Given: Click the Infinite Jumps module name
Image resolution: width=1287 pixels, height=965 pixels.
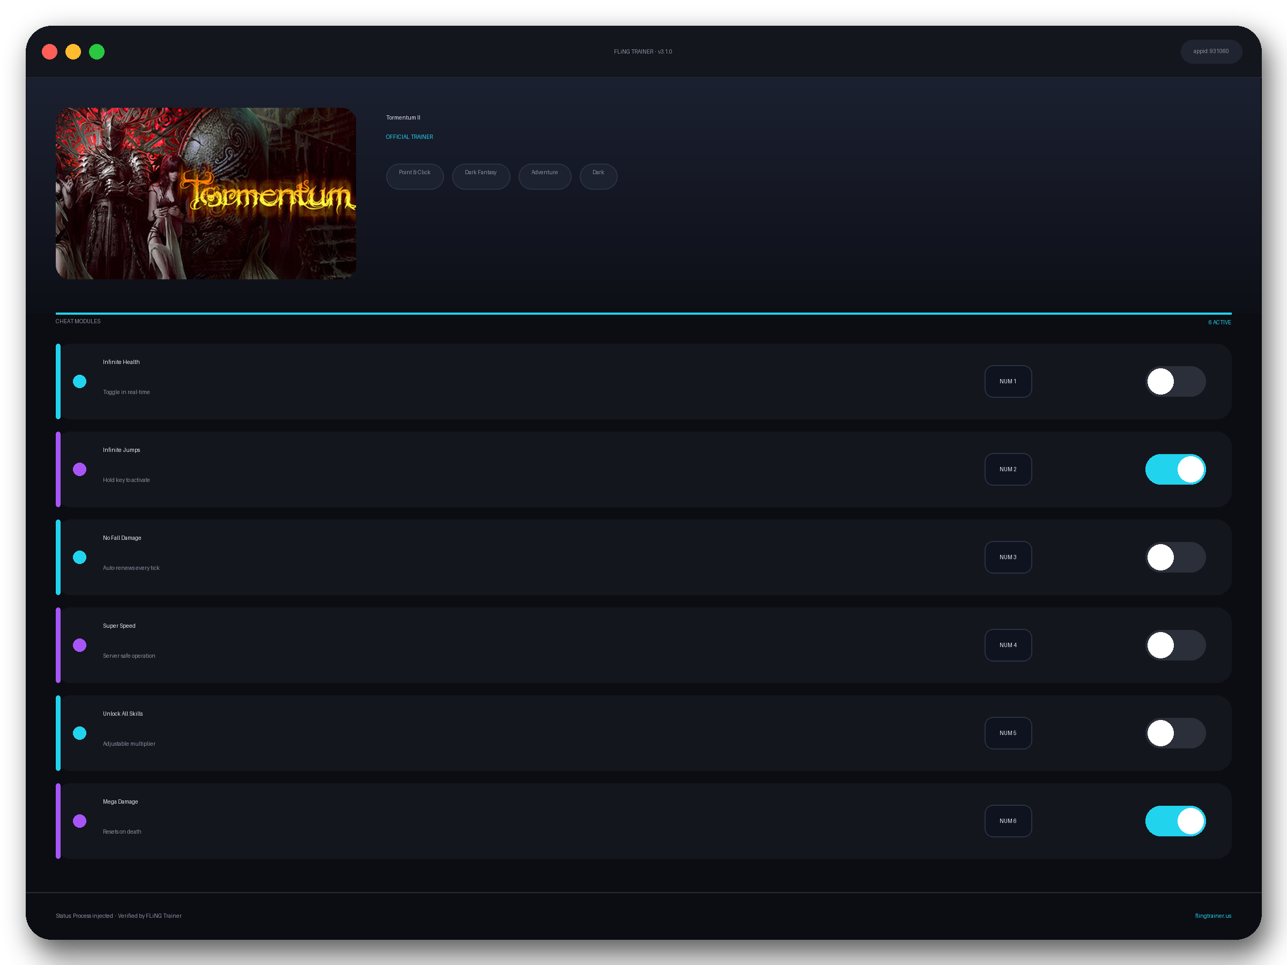Looking at the screenshot, I should 121,450.
